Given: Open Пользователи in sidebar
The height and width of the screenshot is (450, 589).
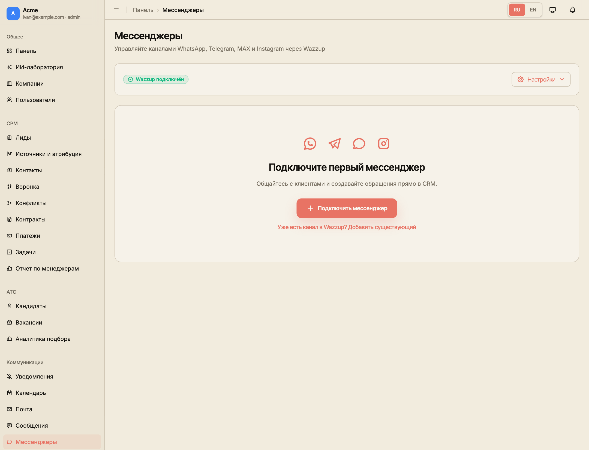Looking at the screenshot, I should click(x=52, y=100).
